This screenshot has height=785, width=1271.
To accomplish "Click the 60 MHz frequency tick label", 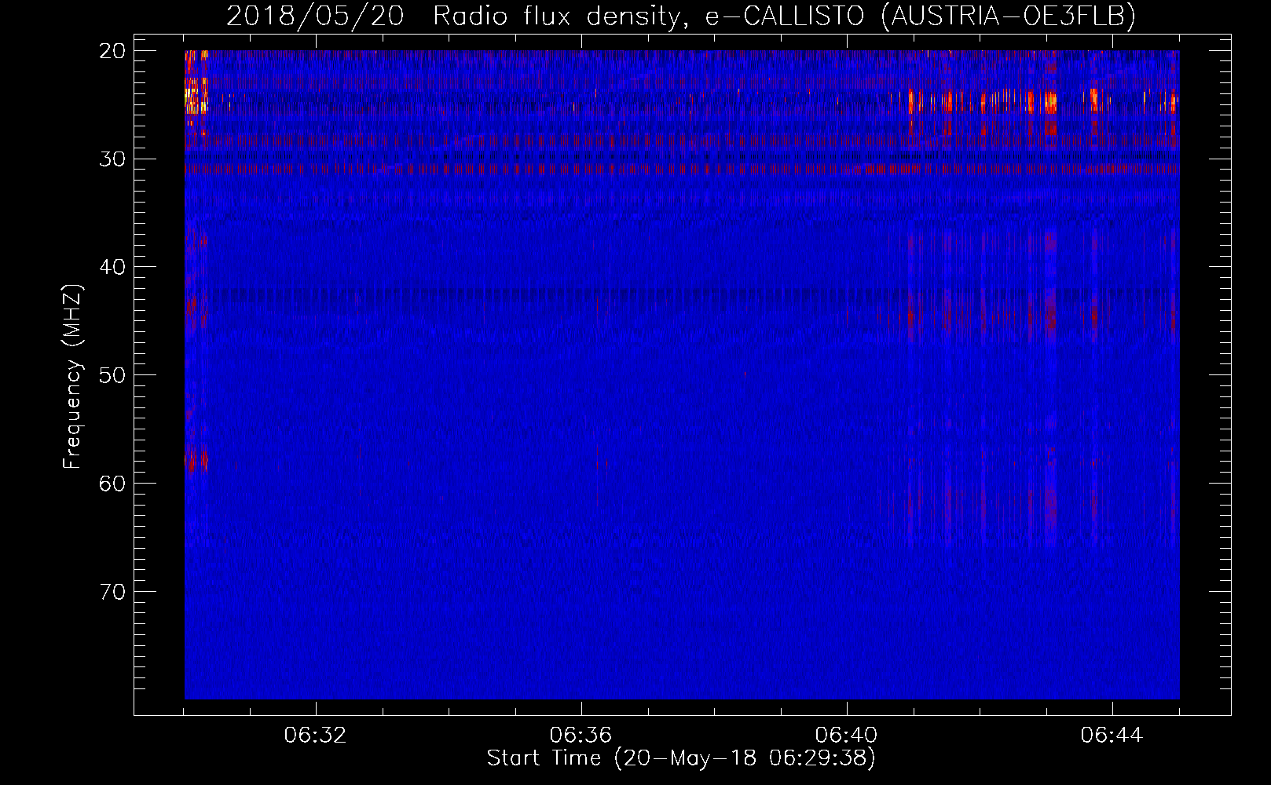I will coord(112,483).
